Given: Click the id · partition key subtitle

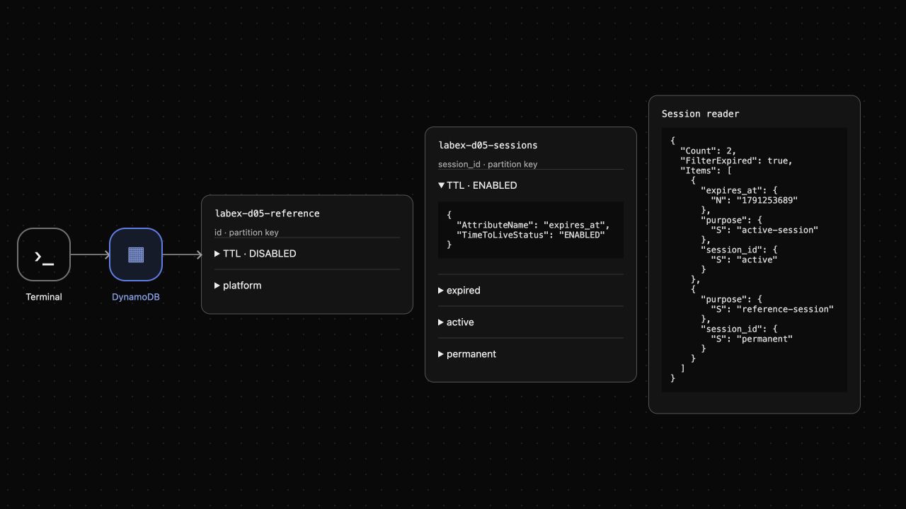Looking at the screenshot, I should [x=246, y=233].
